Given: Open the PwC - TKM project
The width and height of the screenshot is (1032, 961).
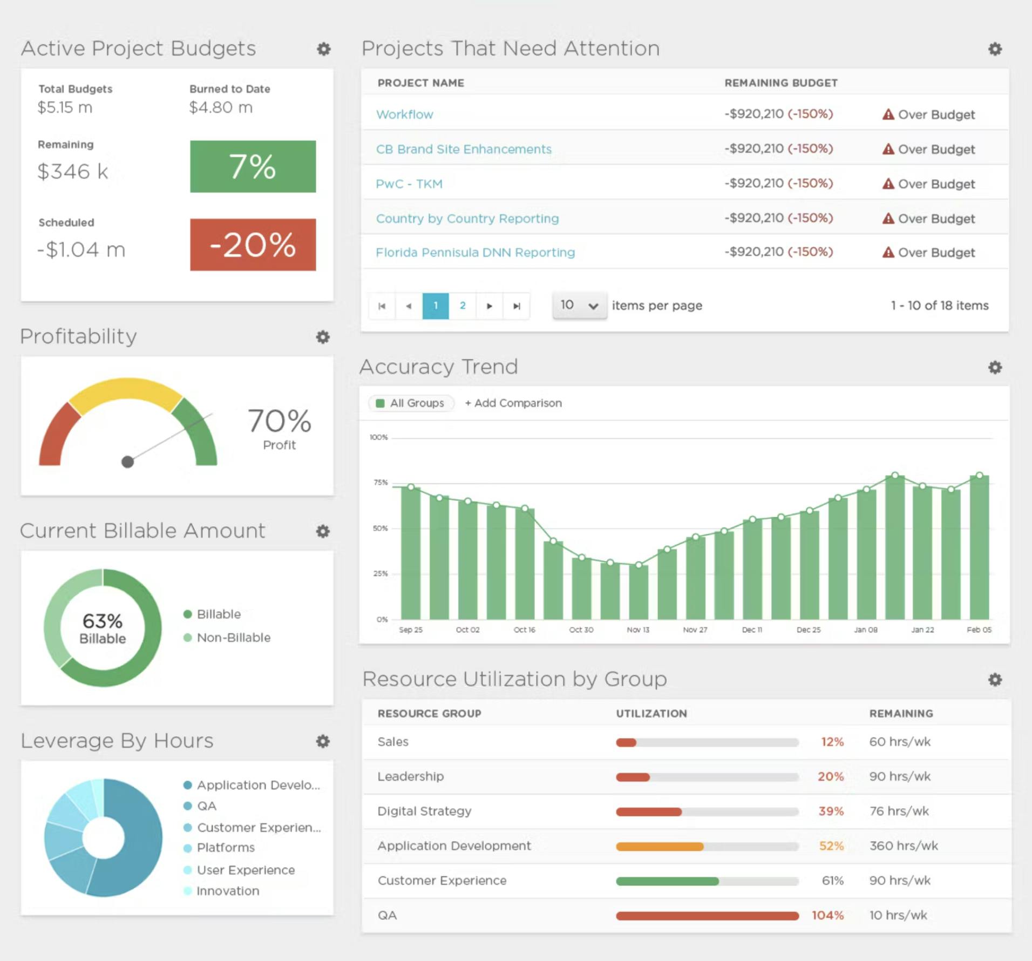Looking at the screenshot, I should click(409, 184).
